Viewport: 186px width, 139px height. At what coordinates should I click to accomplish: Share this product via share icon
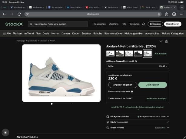pos(166,41)
